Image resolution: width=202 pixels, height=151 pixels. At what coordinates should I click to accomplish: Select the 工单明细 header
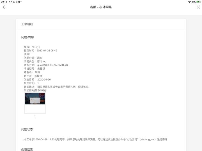(27, 24)
